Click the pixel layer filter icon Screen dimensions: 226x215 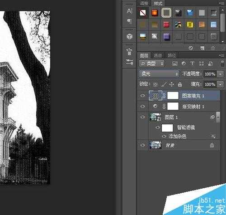(175, 64)
